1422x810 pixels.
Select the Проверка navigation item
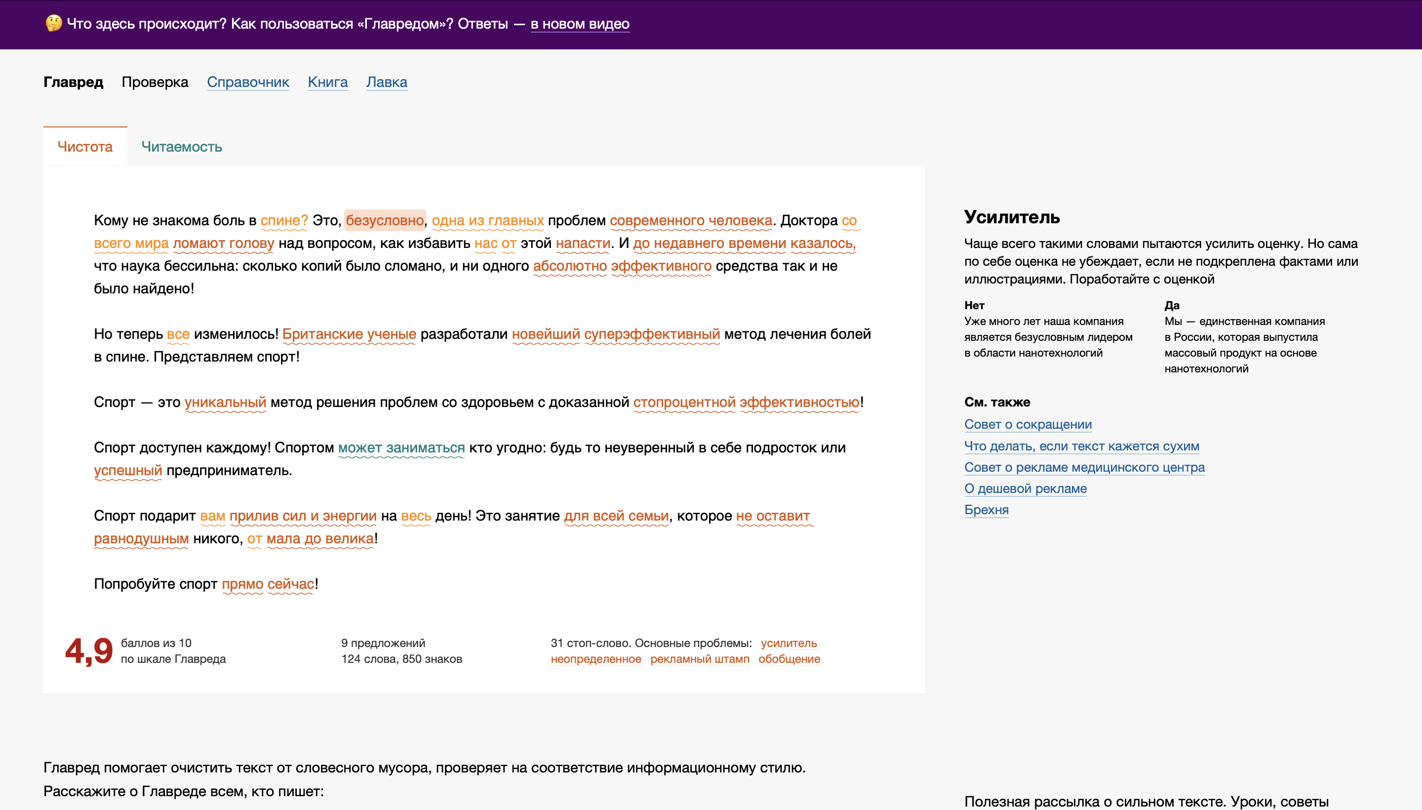155,82
